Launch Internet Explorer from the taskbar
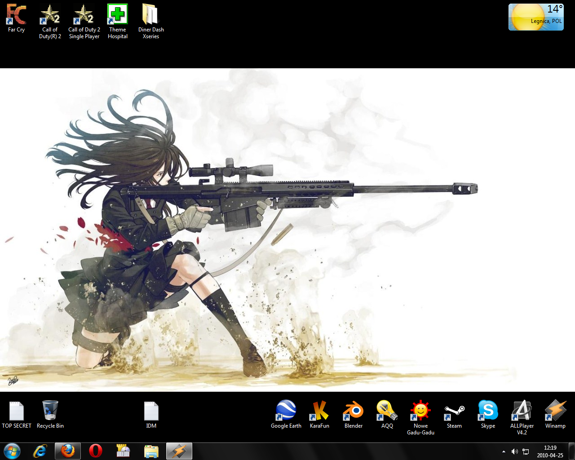The image size is (575, 460). point(40,451)
